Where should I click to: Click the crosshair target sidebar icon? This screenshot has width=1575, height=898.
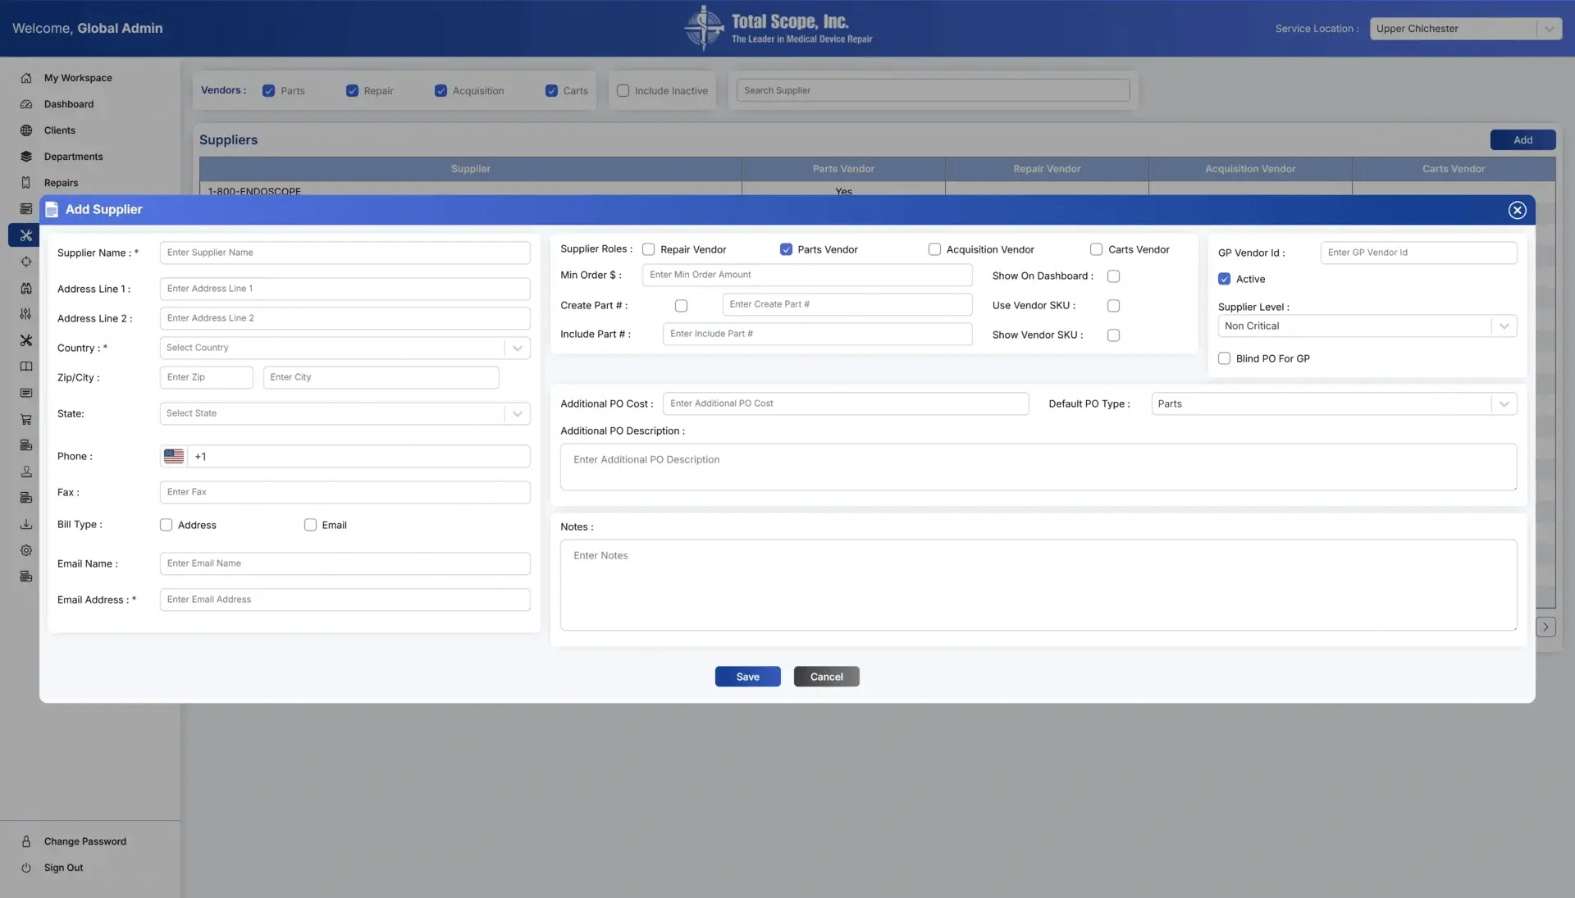(x=26, y=262)
